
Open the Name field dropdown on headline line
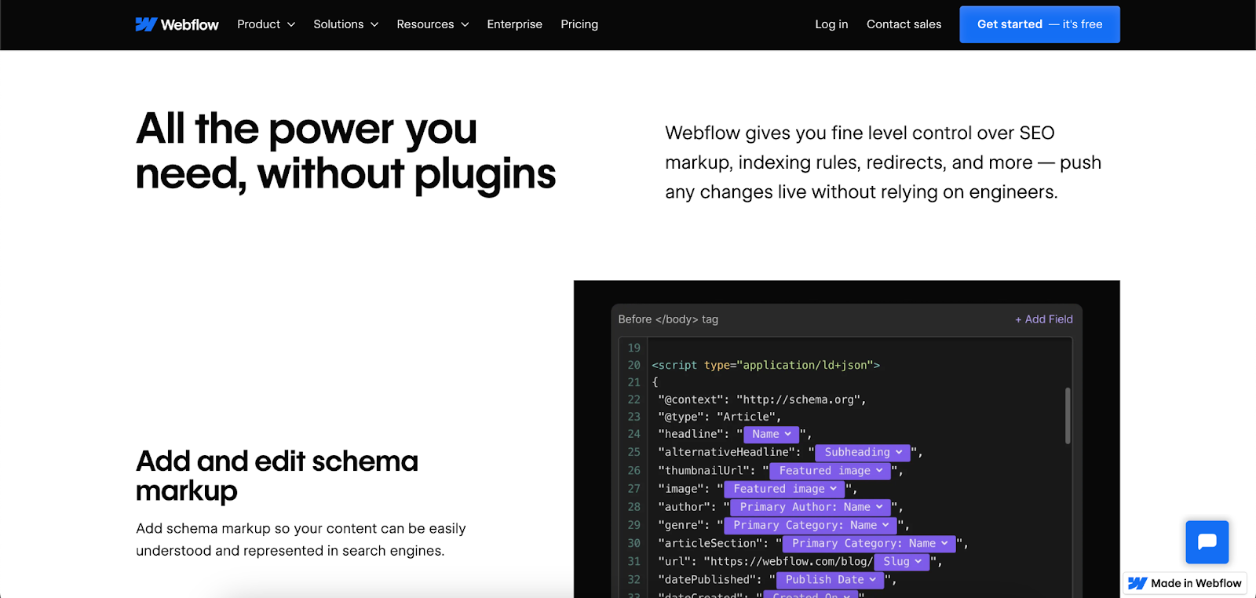pos(771,434)
